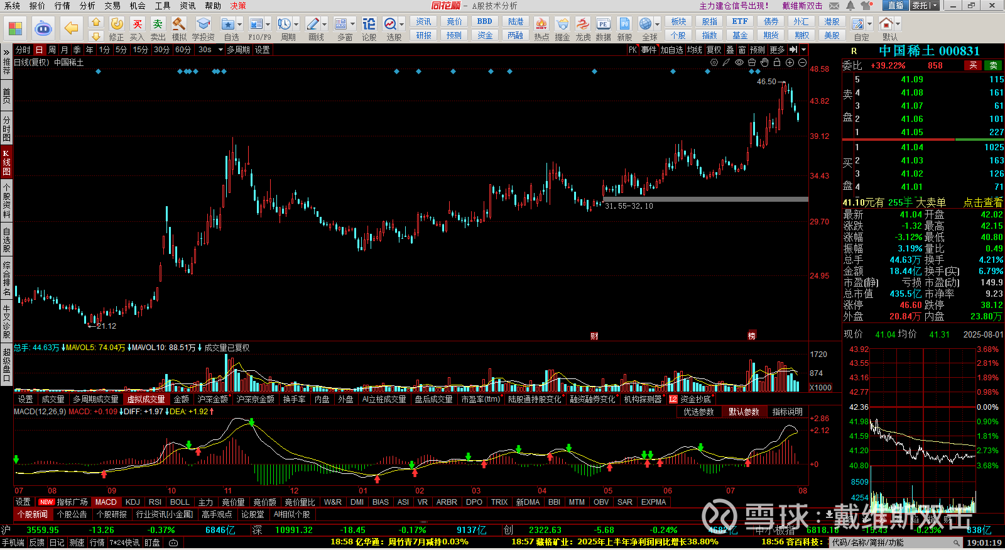Viewport: 1005px width, 550px height.
Task: Click the red 买 button beside 委比
Action: click(x=973, y=65)
